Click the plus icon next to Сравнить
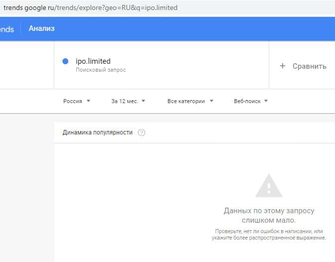335x262 pixels. (283, 66)
